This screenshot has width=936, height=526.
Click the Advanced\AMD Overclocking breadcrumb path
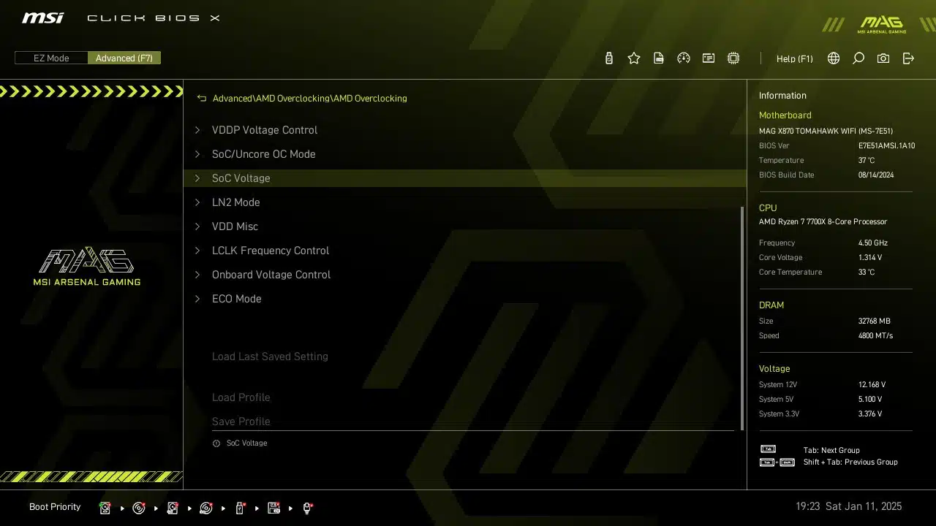tap(310, 98)
